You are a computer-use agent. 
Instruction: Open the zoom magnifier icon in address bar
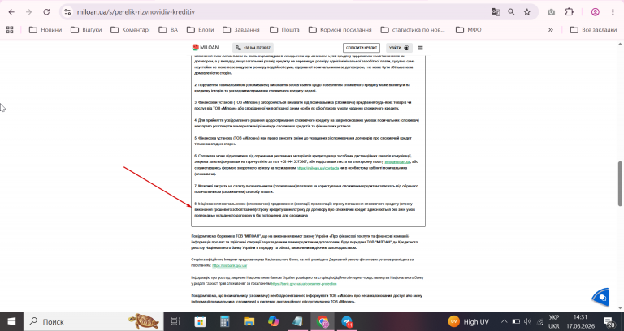pyautogui.click(x=511, y=12)
